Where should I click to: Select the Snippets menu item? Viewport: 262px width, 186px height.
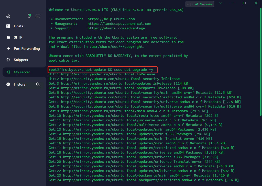pyautogui.click(x=21, y=60)
